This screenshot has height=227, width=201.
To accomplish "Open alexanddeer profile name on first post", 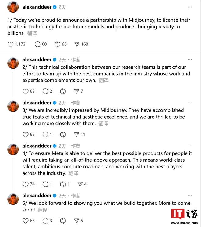I will pos(37,7).
